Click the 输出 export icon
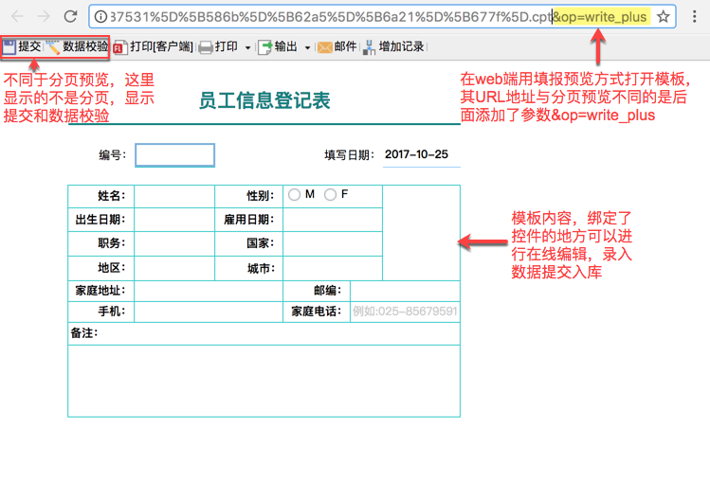Viewport: 710px width, 481px height. click(264, 47)
